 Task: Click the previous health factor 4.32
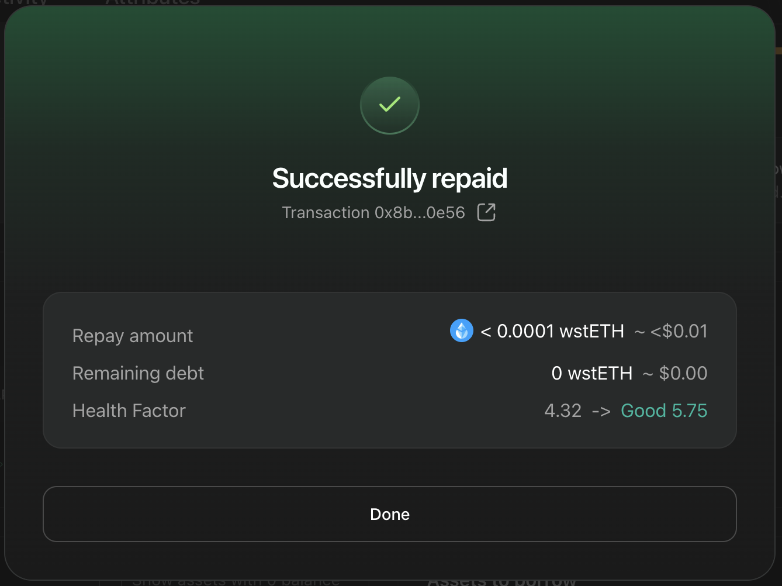coord(563,411)
